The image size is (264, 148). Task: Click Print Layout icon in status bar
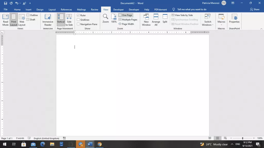218,138
